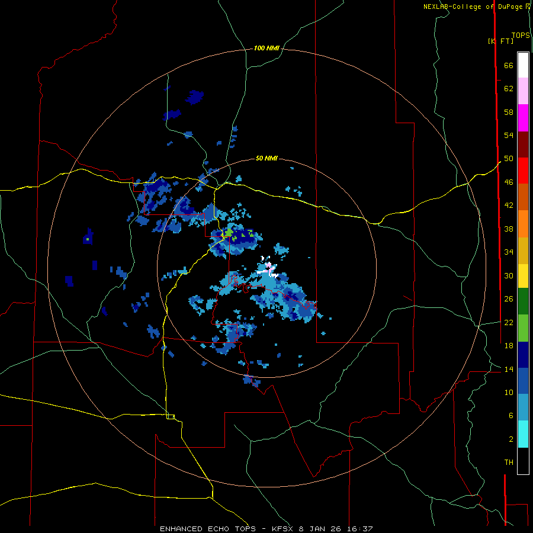The image size is (533, 533).
Task: Click the light pink legend color band
Action: [x=523, y=91]
